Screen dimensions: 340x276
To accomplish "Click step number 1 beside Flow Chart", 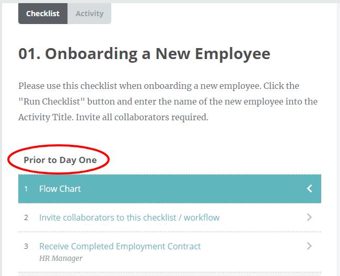I will coord(26,189).
